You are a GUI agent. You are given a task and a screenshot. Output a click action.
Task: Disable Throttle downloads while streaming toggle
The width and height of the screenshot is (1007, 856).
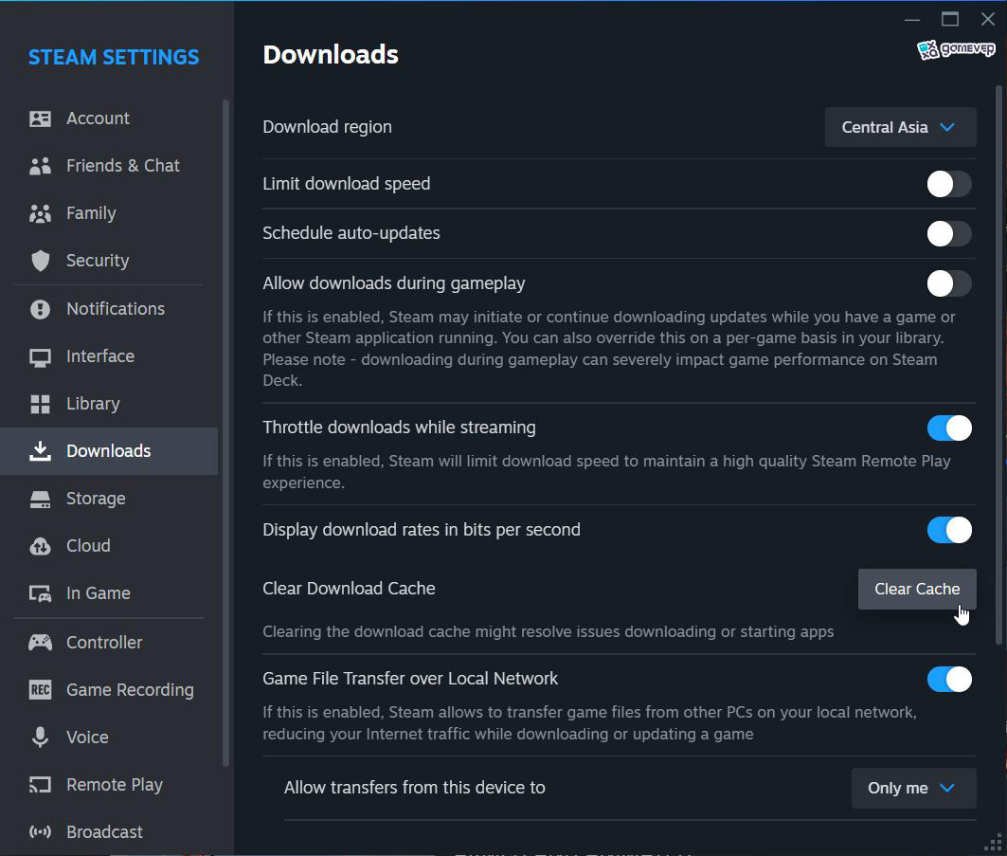coord(948,428)
